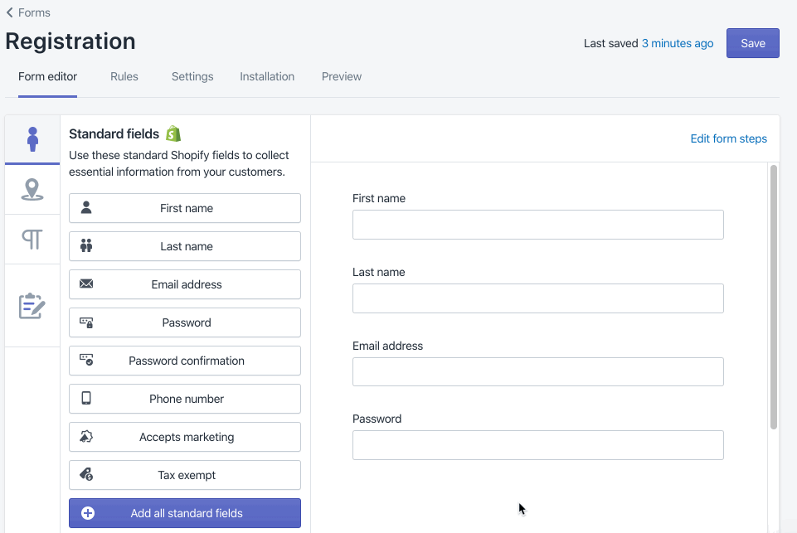The width and height of the screenshot is (797, 533).
Task: Open the address fields location pin tab
Action: (x=32, y=190)
